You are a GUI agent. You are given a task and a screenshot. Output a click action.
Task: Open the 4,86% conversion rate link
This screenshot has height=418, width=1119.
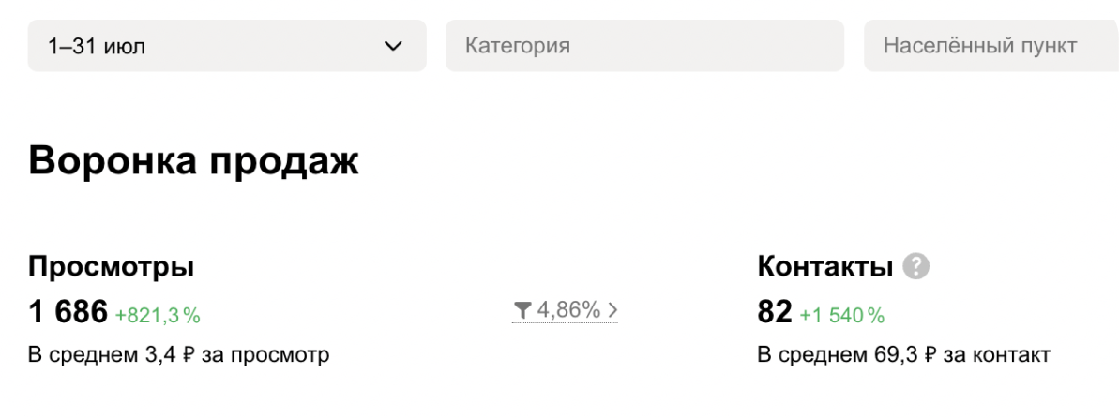pos(568,310)
